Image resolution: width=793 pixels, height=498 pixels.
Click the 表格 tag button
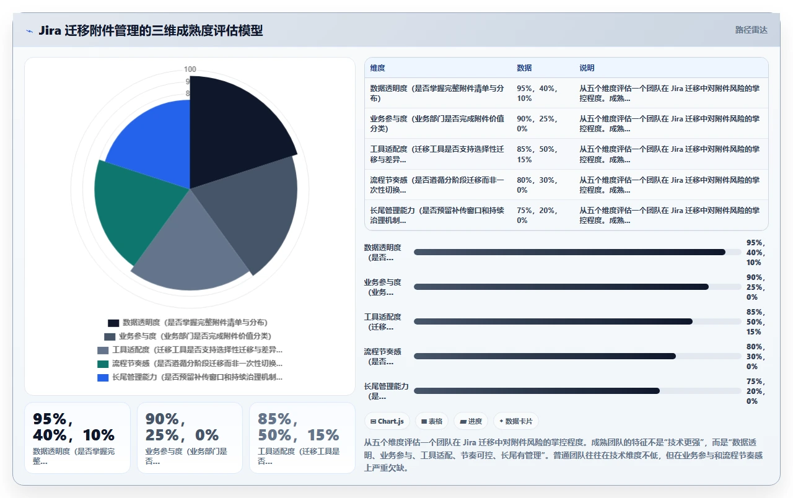pyautogui.click(x=431, y=421)
